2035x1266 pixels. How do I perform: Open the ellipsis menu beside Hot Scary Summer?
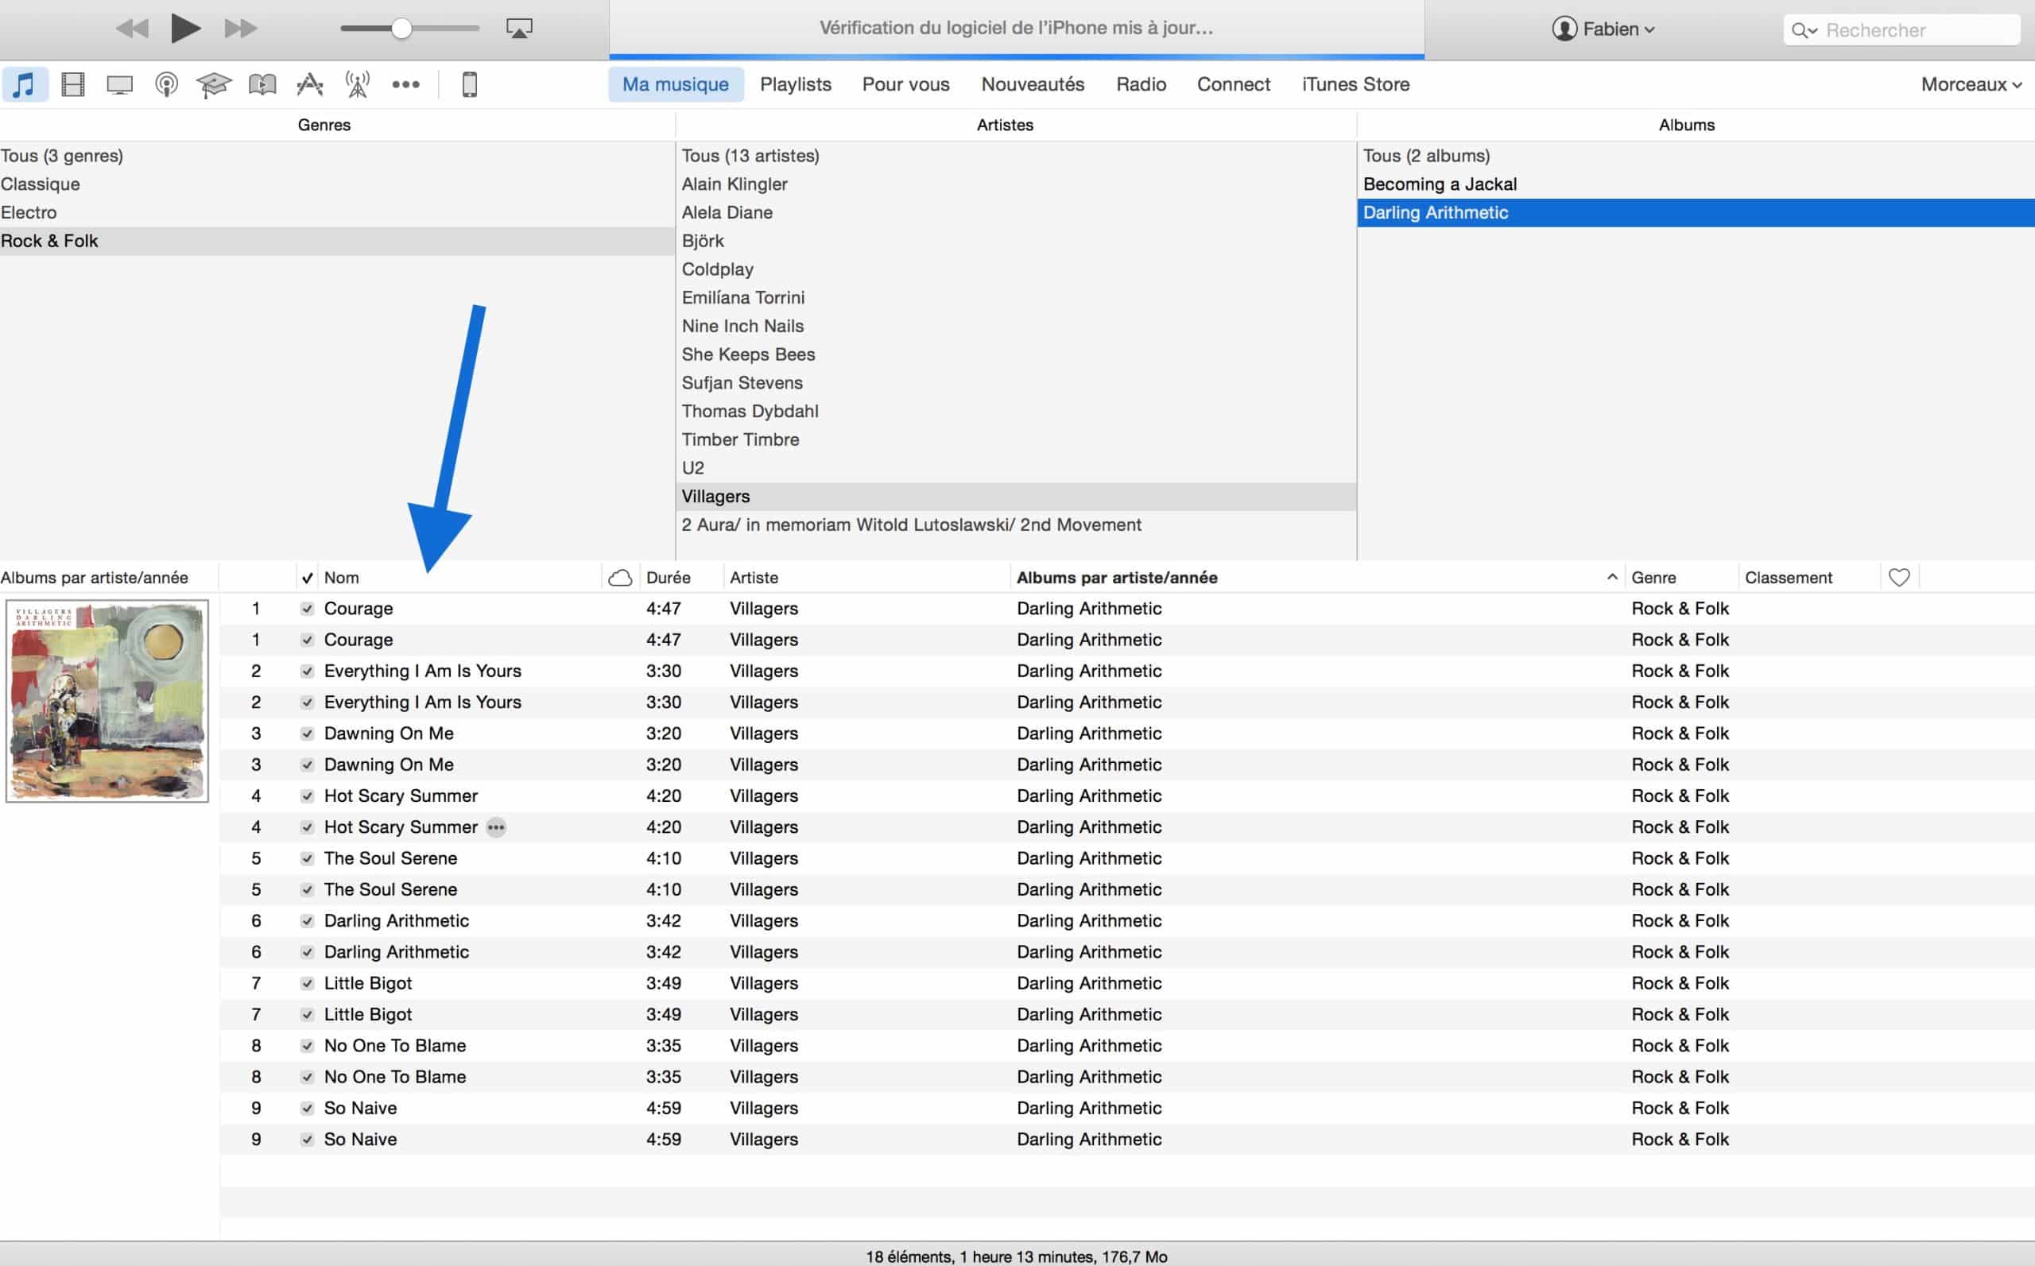tap(496, 827)
